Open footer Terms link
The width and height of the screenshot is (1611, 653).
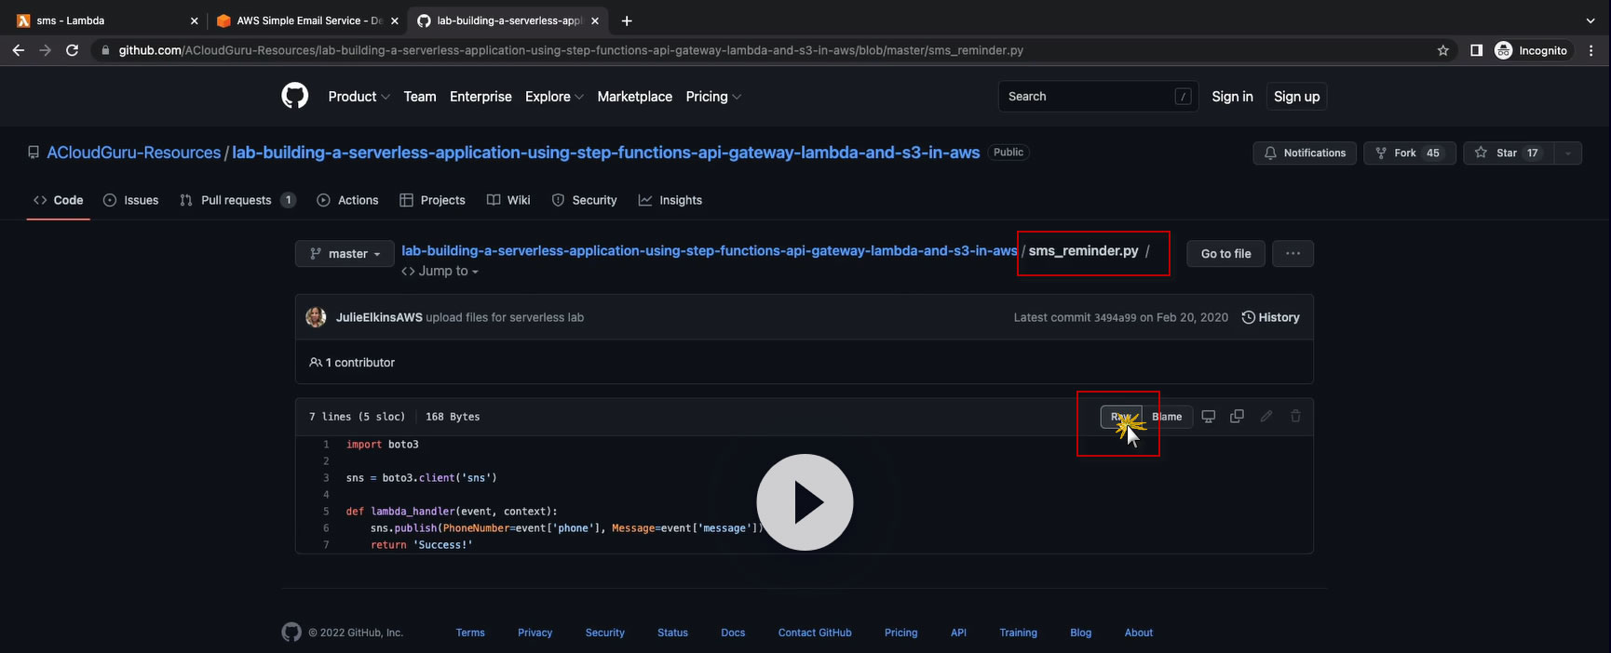[470, 633]
